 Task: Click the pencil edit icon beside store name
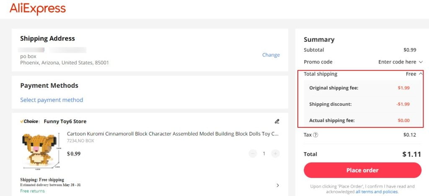(x=277, y=122)
